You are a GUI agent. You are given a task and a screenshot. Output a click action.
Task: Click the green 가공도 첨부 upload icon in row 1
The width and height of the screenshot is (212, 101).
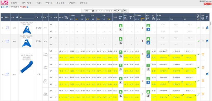pos(121,26)
